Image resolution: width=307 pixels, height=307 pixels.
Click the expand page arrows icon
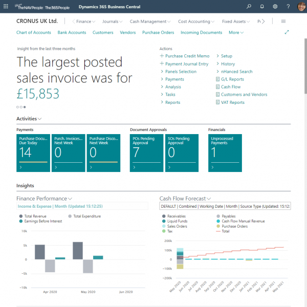pyautogui.click(x=287, y=32)
